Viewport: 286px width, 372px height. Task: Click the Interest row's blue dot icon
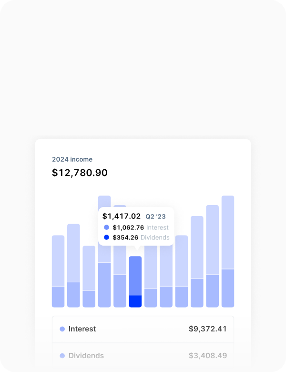[62, 329]
